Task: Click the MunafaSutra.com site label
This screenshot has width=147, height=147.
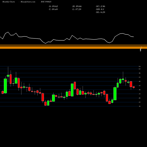Action: click(28, 2)
